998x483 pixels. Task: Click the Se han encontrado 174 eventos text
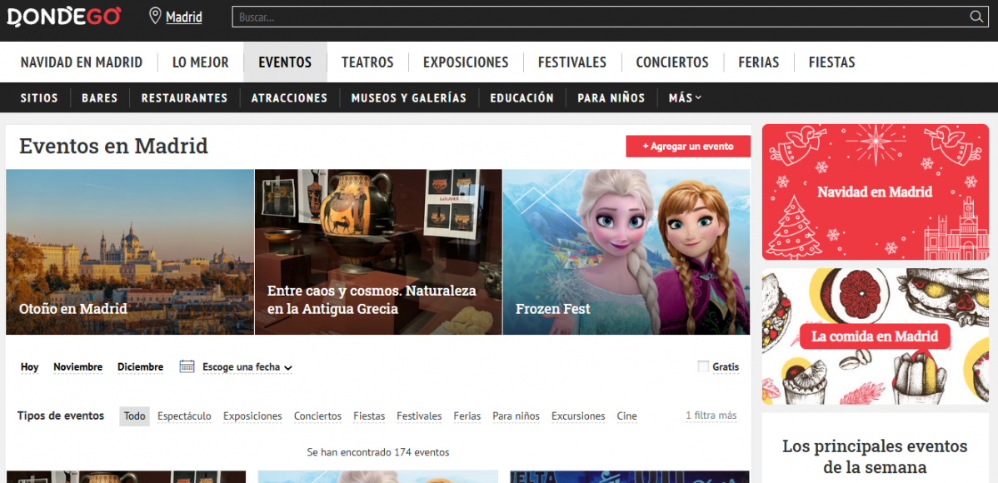tap(378, 452)
